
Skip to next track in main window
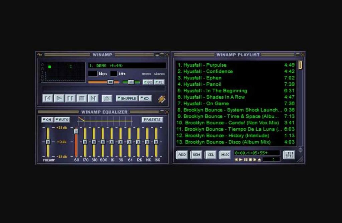pos(93,98)
